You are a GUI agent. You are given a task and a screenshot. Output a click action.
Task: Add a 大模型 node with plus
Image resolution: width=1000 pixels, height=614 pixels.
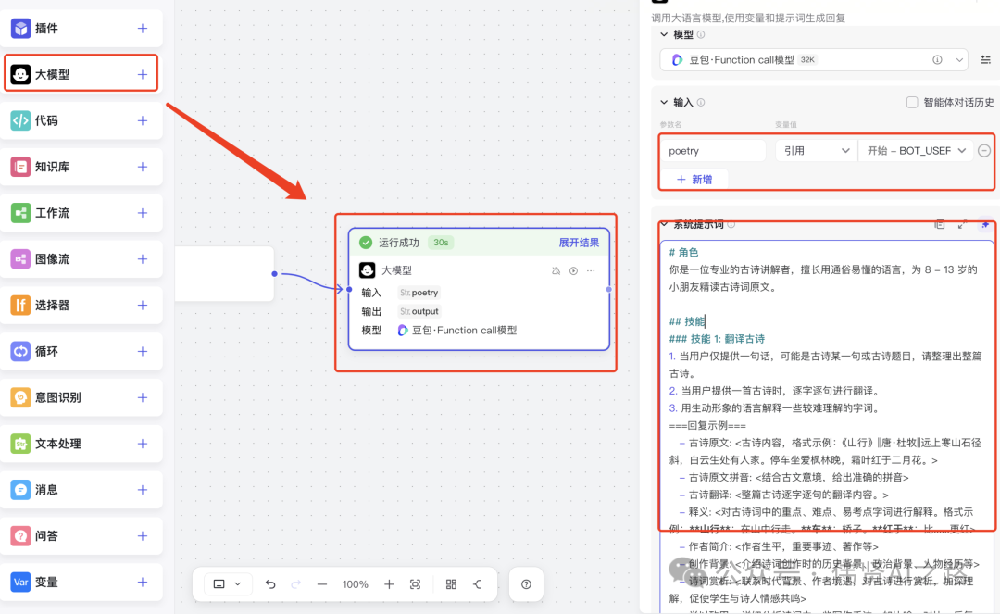[143, 74]
